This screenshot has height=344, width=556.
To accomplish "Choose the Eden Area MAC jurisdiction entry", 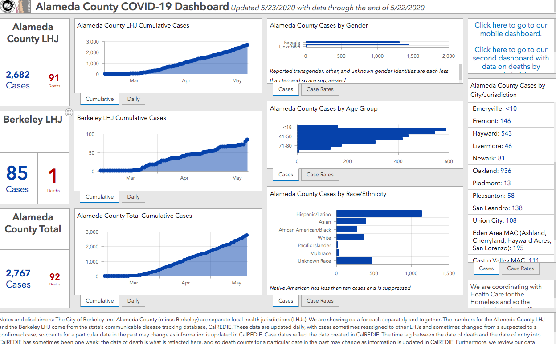I will (511, 240).
